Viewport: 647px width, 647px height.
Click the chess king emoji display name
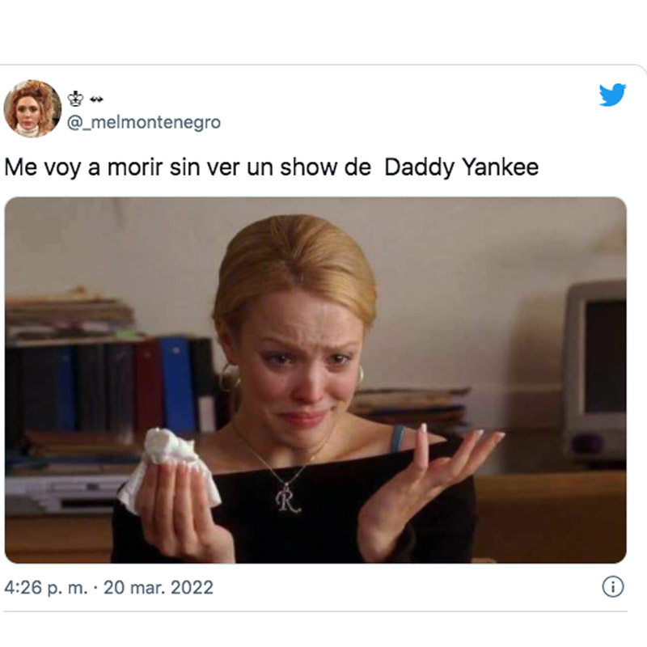[75, 99]
